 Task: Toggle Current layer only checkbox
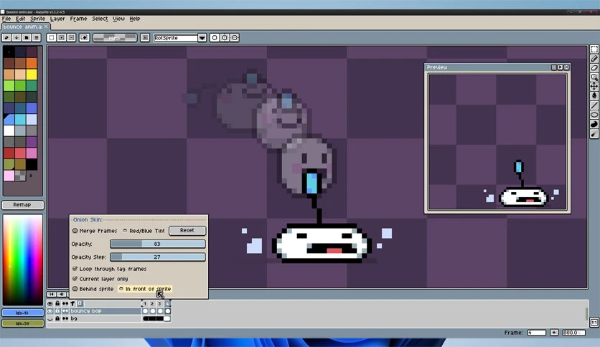click(100, 279)
